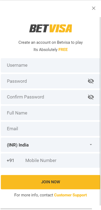Select the Full Name field

pos(50,113)
